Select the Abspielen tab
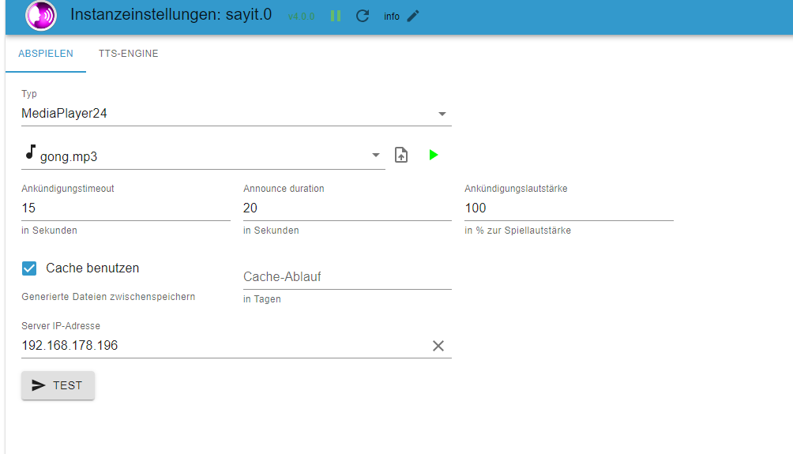Screen dimensions: 793x454 point(46,54)
